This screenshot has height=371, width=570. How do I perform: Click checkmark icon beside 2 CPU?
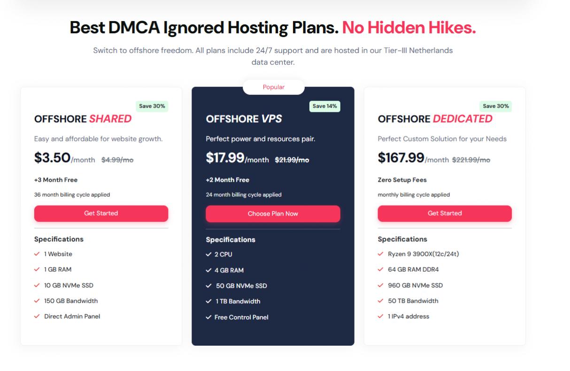click(x=208, y=255)
